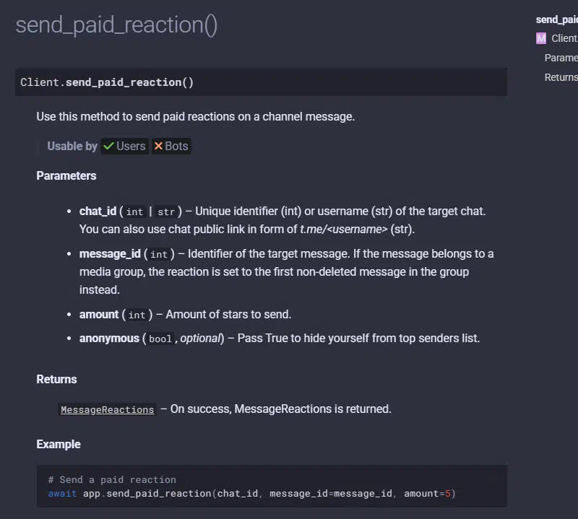Click the green checkmark icon beside Users
Viewport: 578px width, 519px height.
[108, 147]
